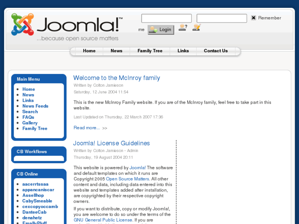Toggle the Remember me checkbox
Viewport: 299px width, 224px height.
(x=253, y=18)
